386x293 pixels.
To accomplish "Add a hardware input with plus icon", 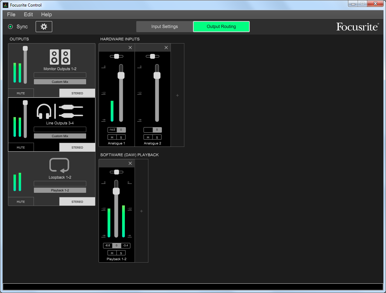I will tap(177, 95).
